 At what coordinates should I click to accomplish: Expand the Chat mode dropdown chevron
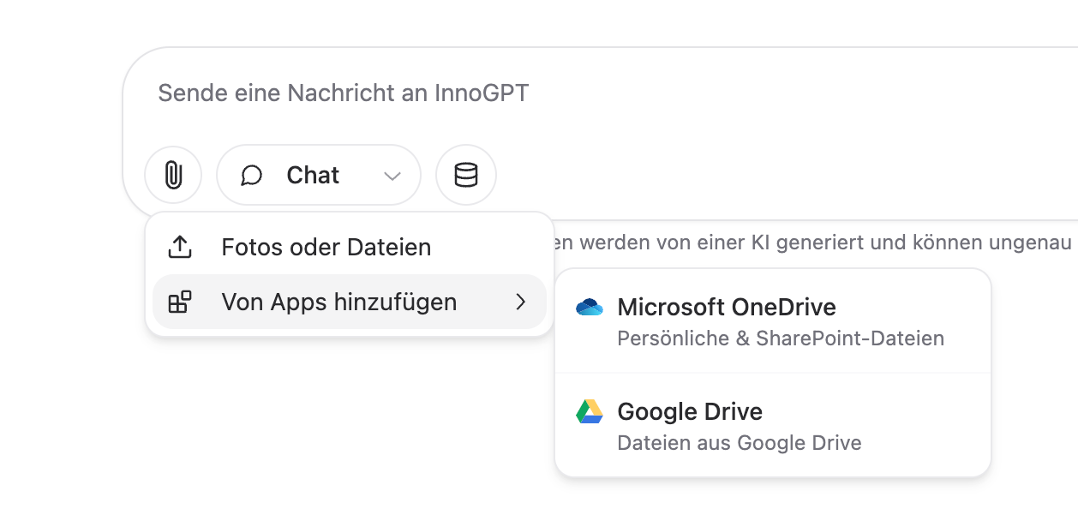point(392,176)
